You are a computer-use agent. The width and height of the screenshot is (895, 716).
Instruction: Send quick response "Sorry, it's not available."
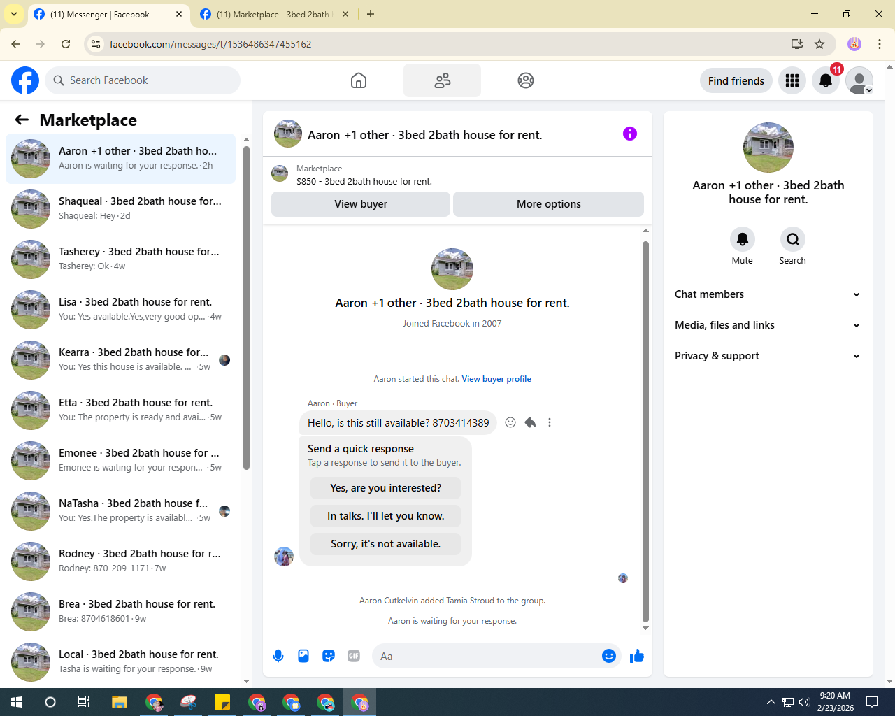pyautogui.click(x=386, y=544)
